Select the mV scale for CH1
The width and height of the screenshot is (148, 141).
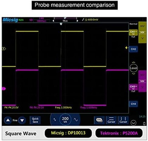click(142, 26)
